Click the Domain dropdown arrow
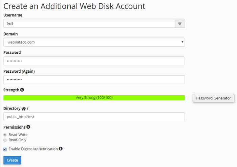The image size is (237, 167). tap(182, 42)
